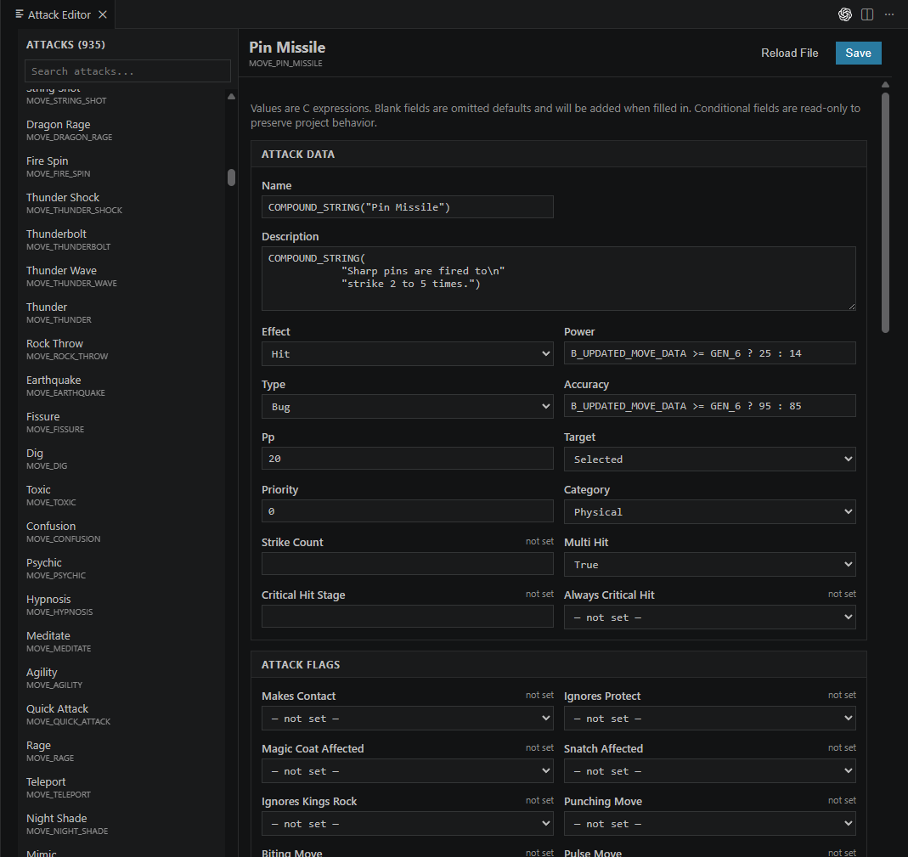Open the Target dropdown showing Selected
The width and height of the screenshot is (908, 857).
click(709, 460)
